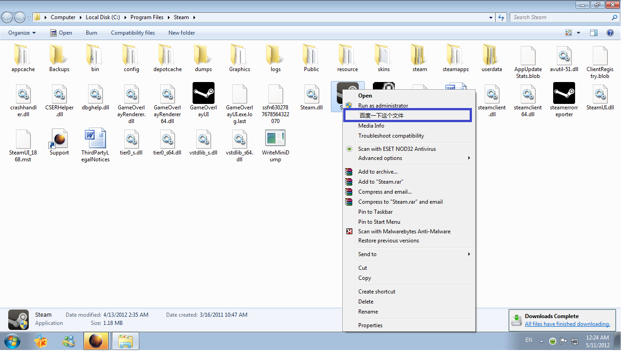Screen dimensions: 623x355
Task: Click the EN language indicator
Action: pyautogui.click(x=529, y=340)
